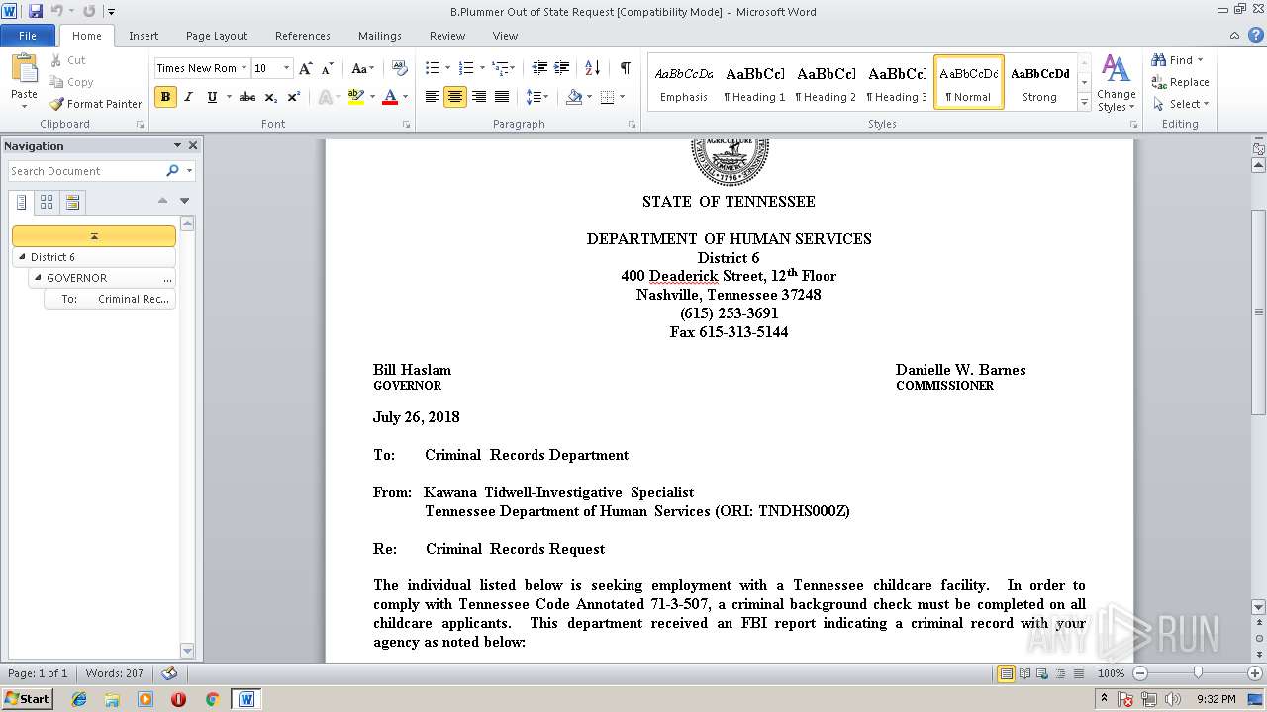The width and height of the screenshot is (1267, 712).
Task: Switch to Review tab
Action: coord(447,36)
